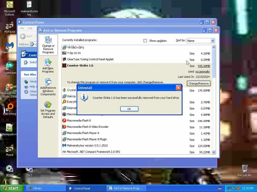Click Back button in Control Panel window

(26, 36)
